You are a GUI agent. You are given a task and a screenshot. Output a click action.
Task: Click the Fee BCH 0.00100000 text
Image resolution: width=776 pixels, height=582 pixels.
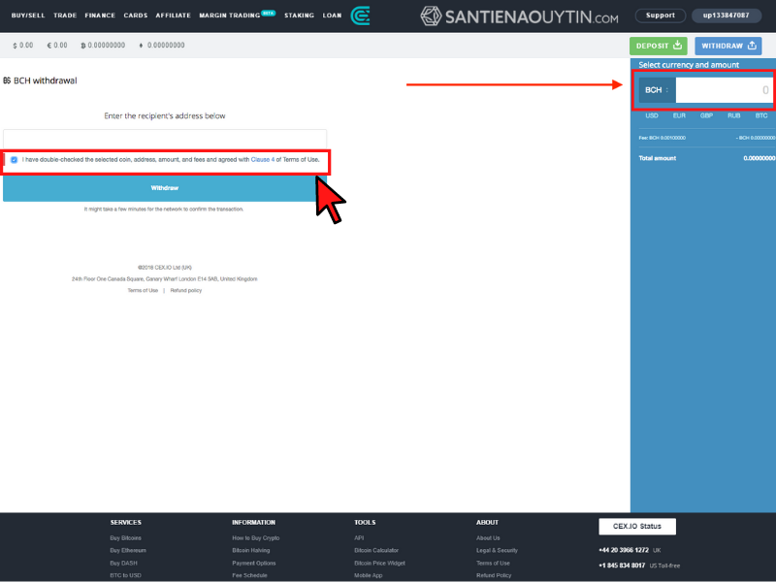click(662, 138)
